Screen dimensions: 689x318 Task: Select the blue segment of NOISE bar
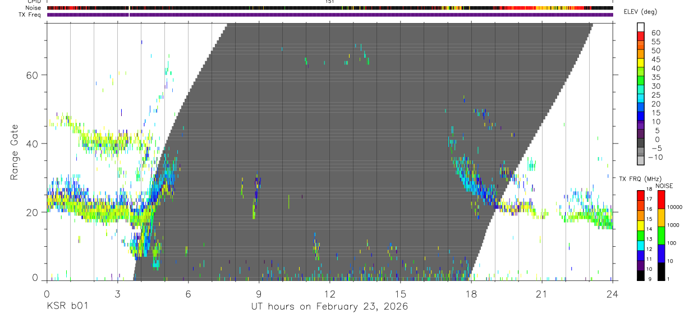tap(662, 254)
